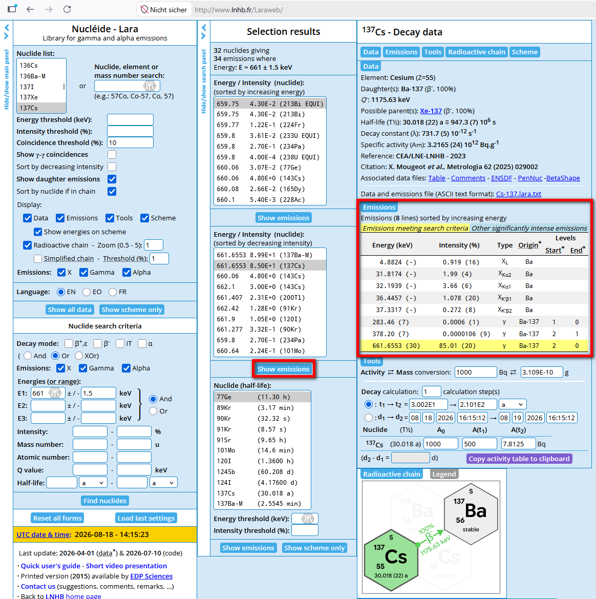Select 124Sb in nuclide half-life list

[x=262, y=472]
